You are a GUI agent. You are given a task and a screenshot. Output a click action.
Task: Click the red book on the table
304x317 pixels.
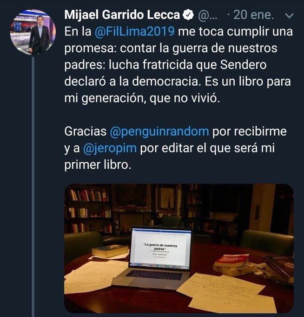pyautogui.click(x=231, y=261)
